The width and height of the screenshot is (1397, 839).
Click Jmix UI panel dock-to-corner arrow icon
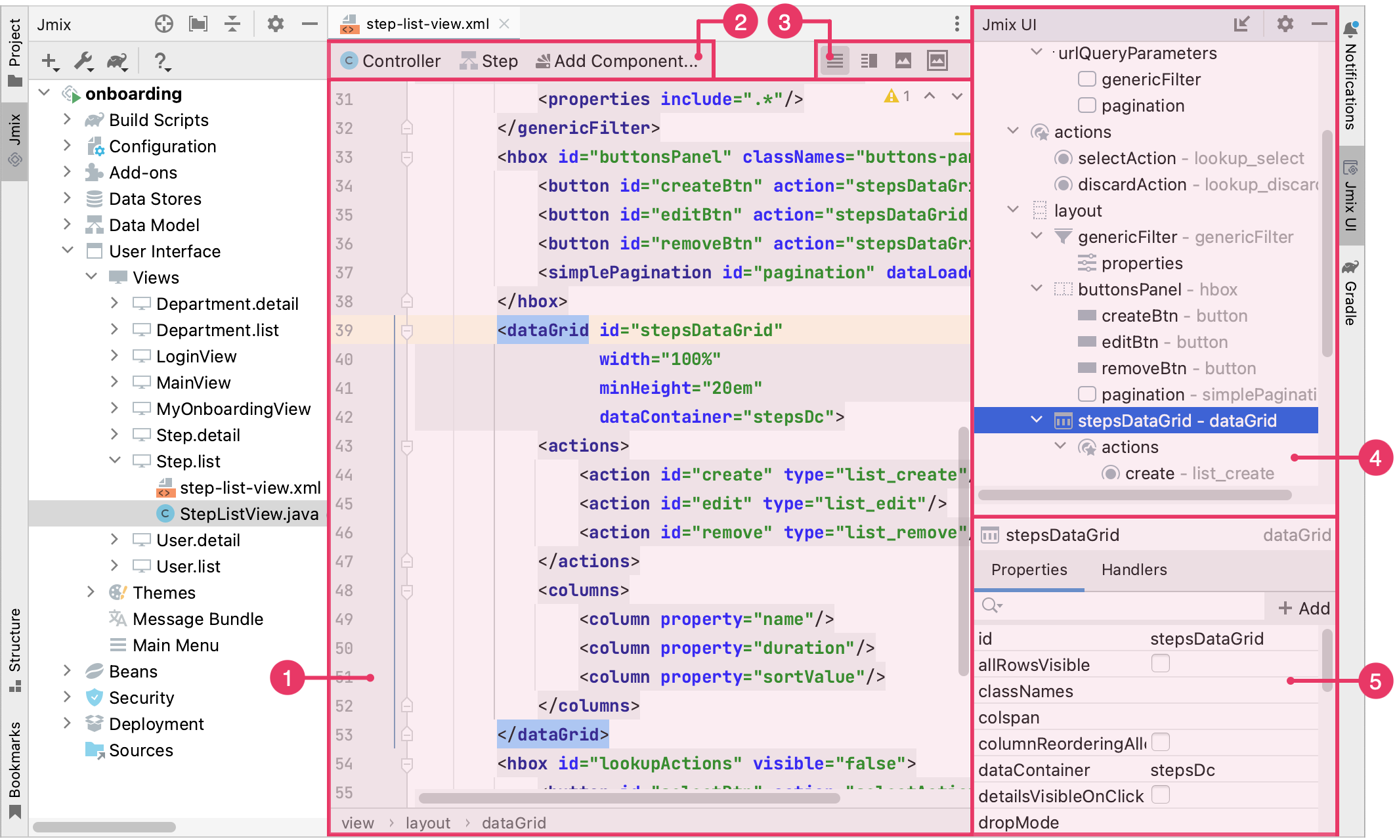pyautogui.click(x=1241, y=24)
